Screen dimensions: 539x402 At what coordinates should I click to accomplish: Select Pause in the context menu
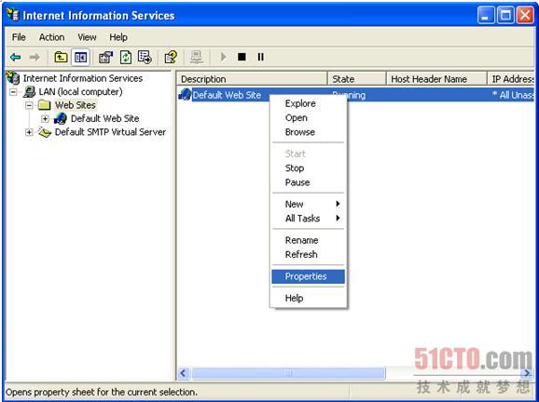[308, 182]
